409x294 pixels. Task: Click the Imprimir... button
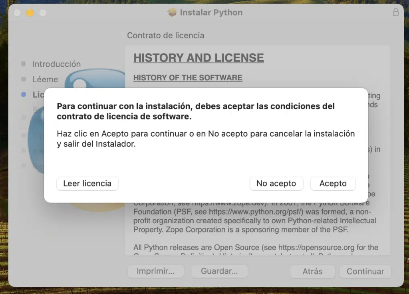(x=156, y=271)
